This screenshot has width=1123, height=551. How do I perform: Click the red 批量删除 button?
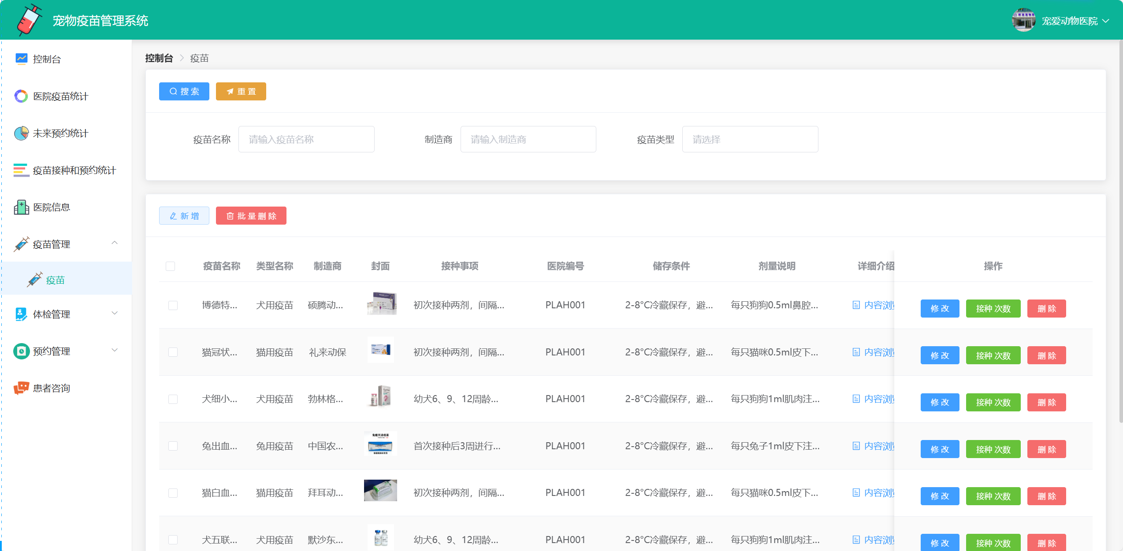pos(251,216)
